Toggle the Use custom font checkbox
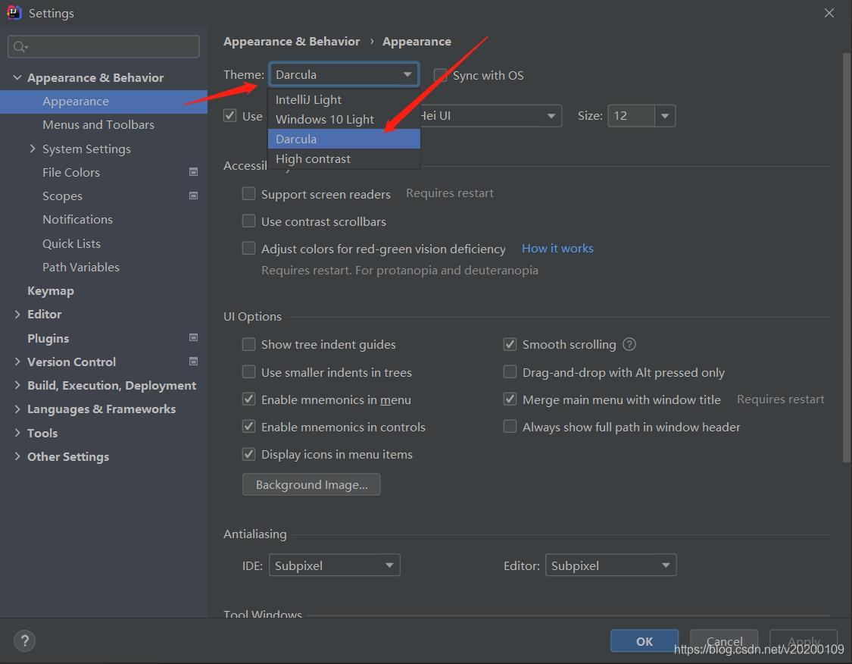852x664 pixels. click(229, 115)
